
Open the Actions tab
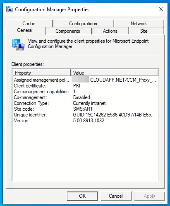click(110, 31)
